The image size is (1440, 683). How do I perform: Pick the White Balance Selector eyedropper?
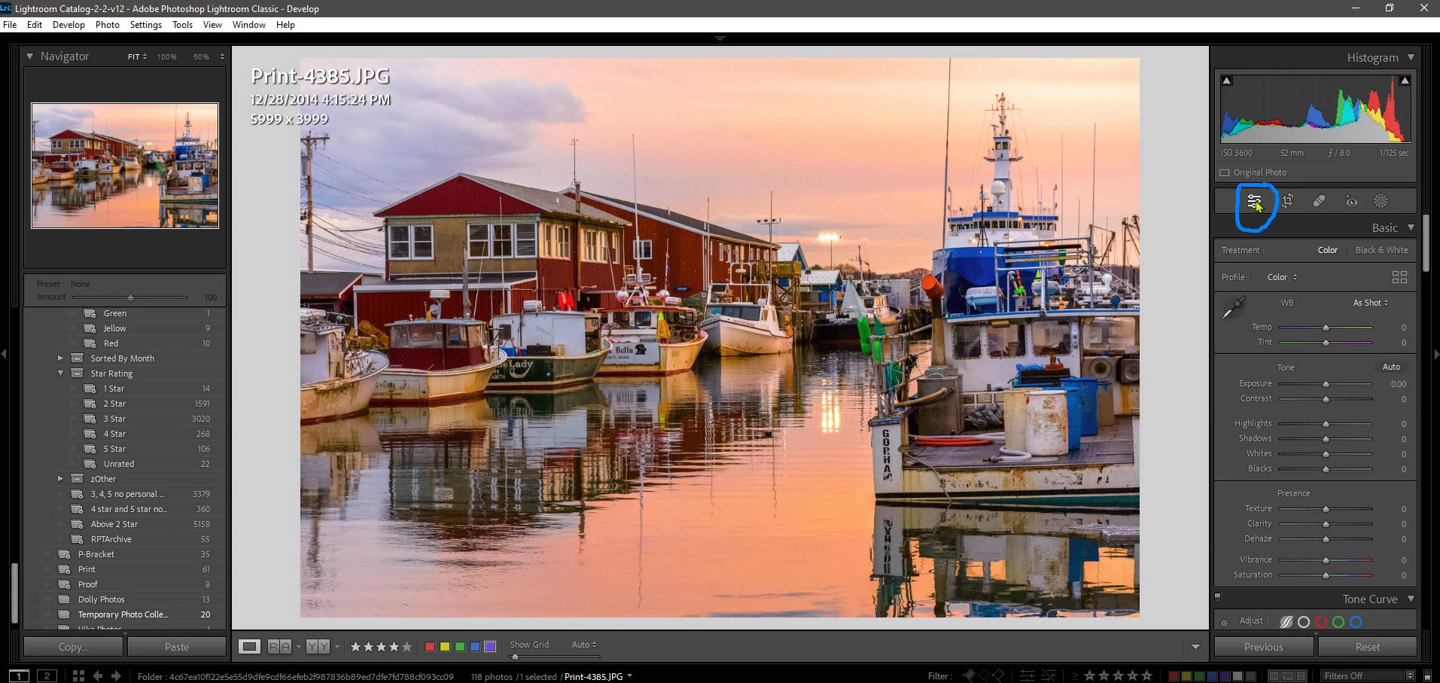click(1234, 307)
